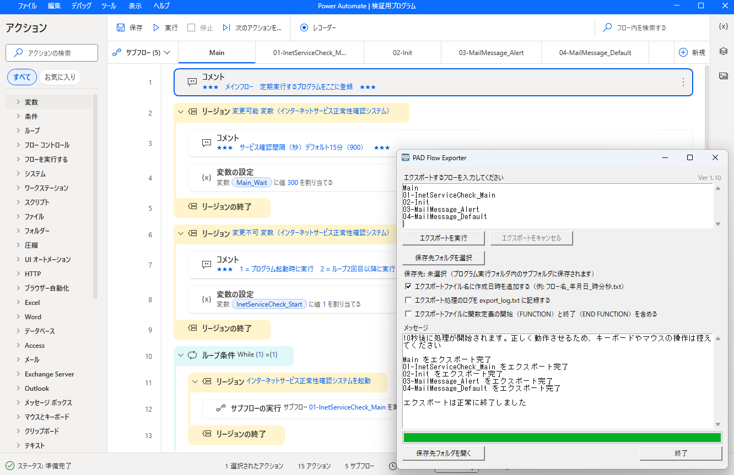Run next action (次のアクションを...) icon

click(226, 28)
